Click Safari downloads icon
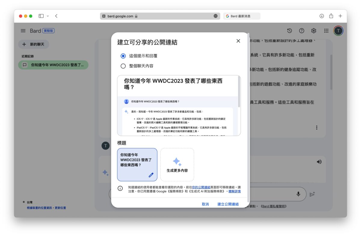Screen dimensions: 361x236 click(322, 16)
